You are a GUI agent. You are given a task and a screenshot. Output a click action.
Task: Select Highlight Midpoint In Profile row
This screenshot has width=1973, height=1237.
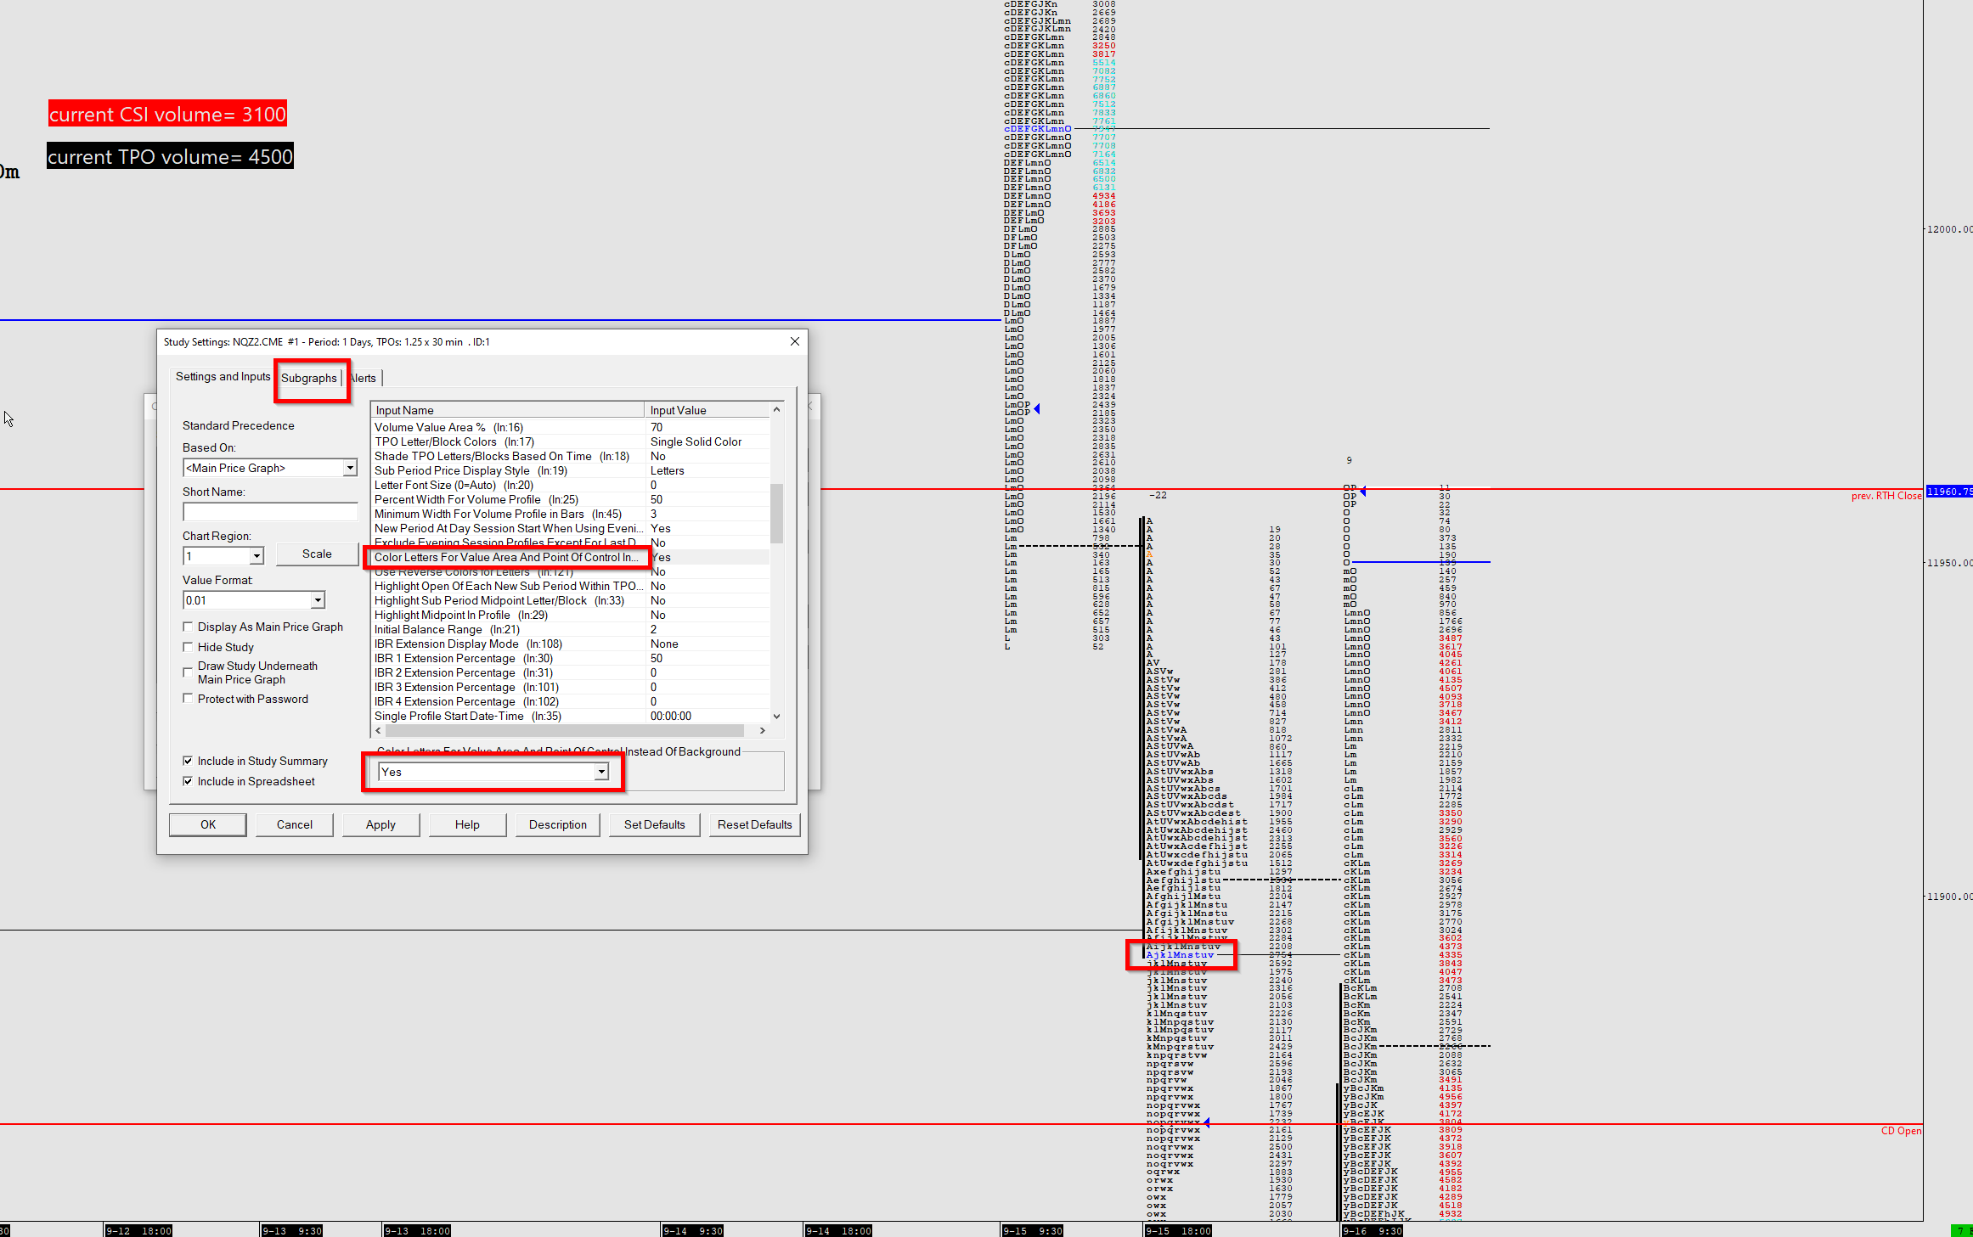click(x=571, y=615)
